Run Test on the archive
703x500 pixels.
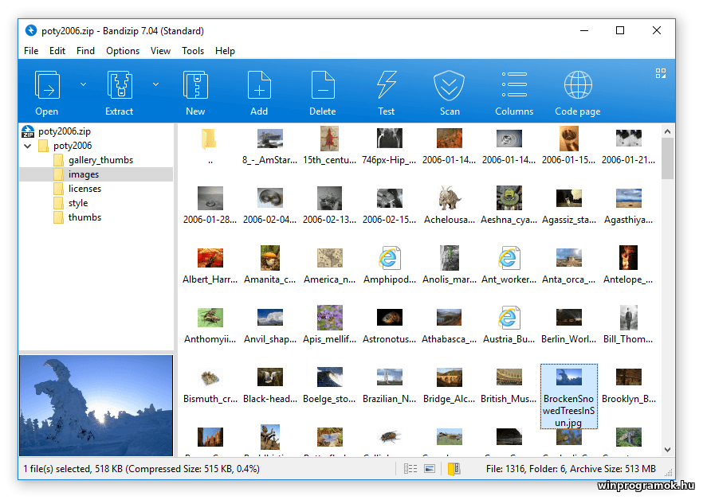387,86
